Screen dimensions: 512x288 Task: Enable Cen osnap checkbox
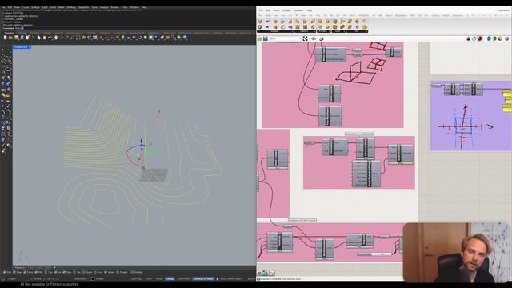(46, 272)
